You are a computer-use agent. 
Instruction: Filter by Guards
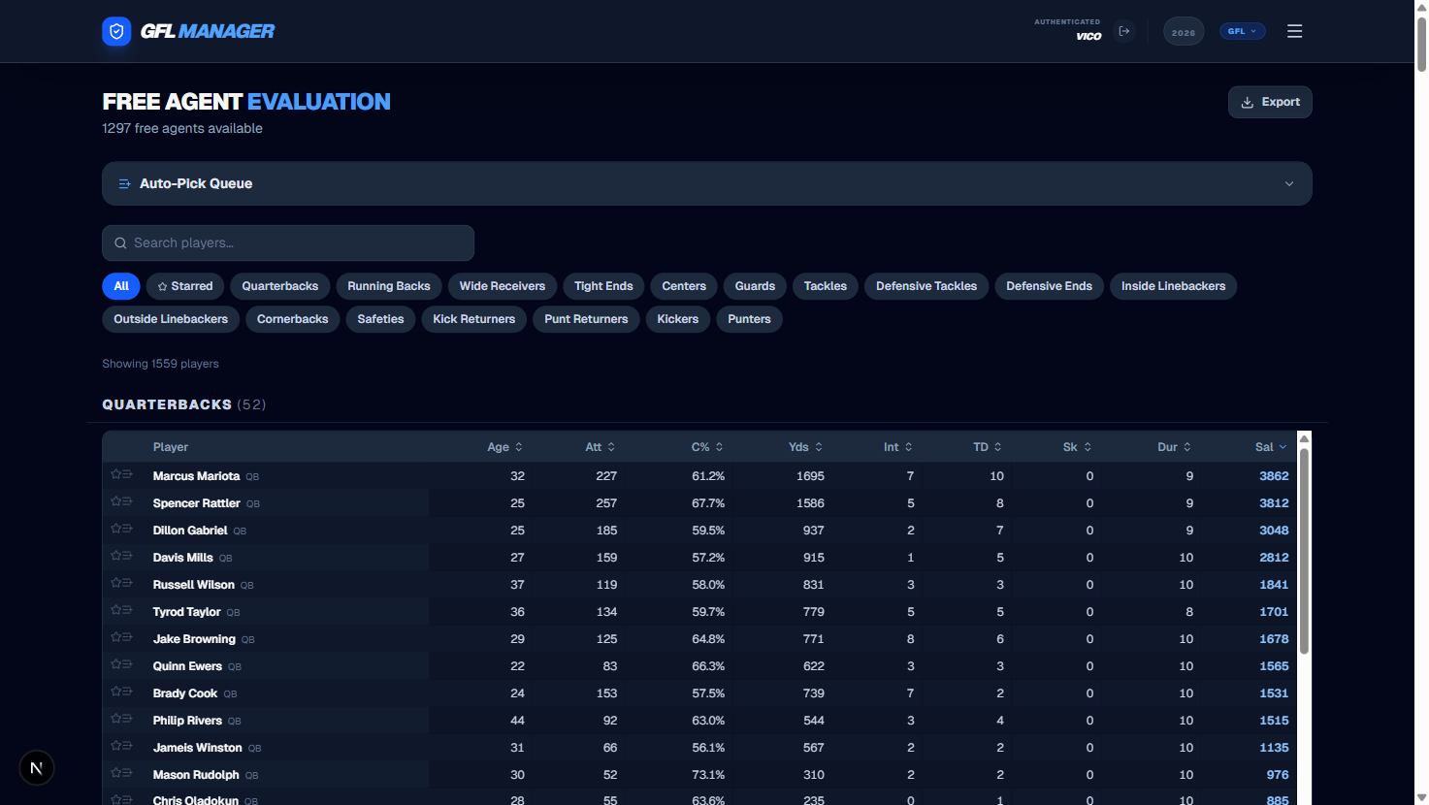755,286
